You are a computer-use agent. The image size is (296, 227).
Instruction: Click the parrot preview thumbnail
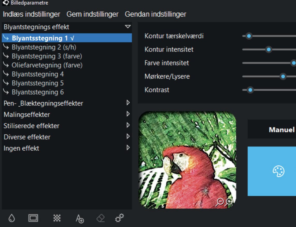click(x=187, y=160)
